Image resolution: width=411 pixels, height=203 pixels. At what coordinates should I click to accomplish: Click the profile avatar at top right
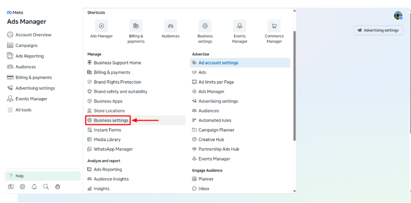(x=398, y=15)
